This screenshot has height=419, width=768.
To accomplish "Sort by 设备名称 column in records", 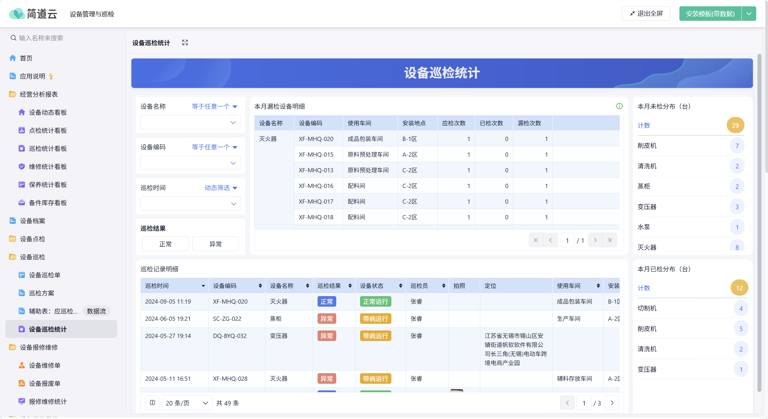I will (307, 286).
